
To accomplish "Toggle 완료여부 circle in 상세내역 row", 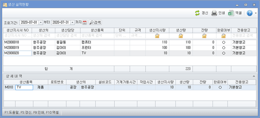I will [220, 87].
